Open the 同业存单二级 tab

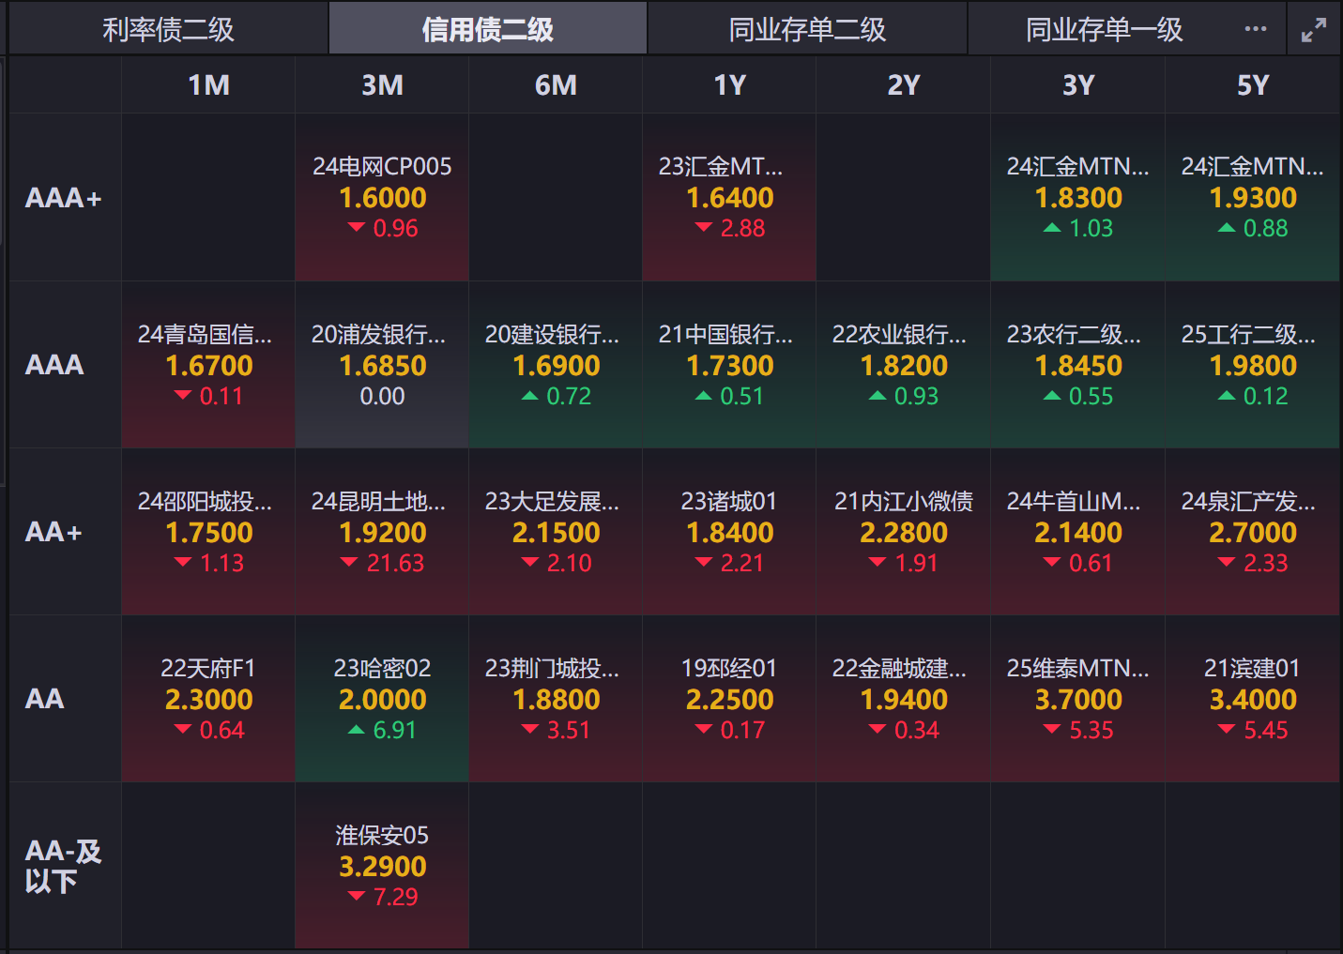coord(807,29)
